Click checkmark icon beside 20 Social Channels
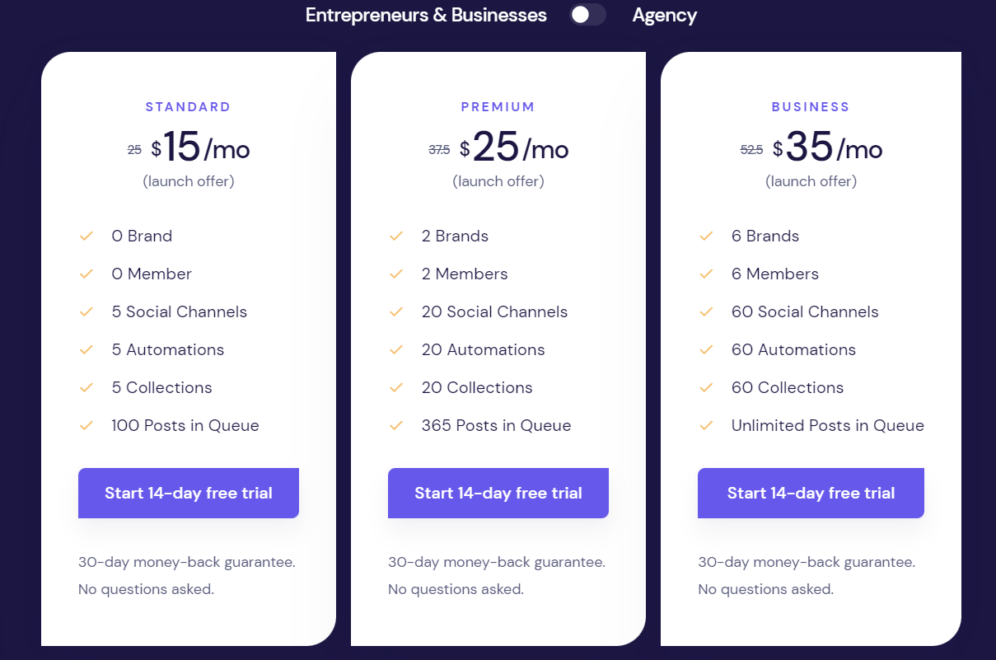The width and height of the screenshot is (996, 660). [x=396, y=312]
